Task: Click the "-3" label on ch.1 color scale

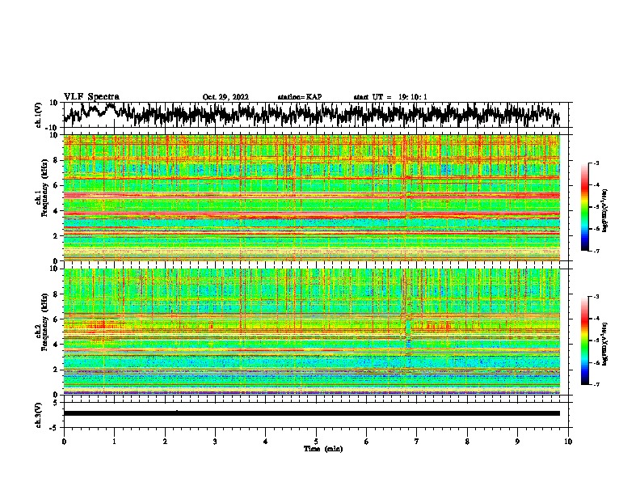Action: (596, 163)
